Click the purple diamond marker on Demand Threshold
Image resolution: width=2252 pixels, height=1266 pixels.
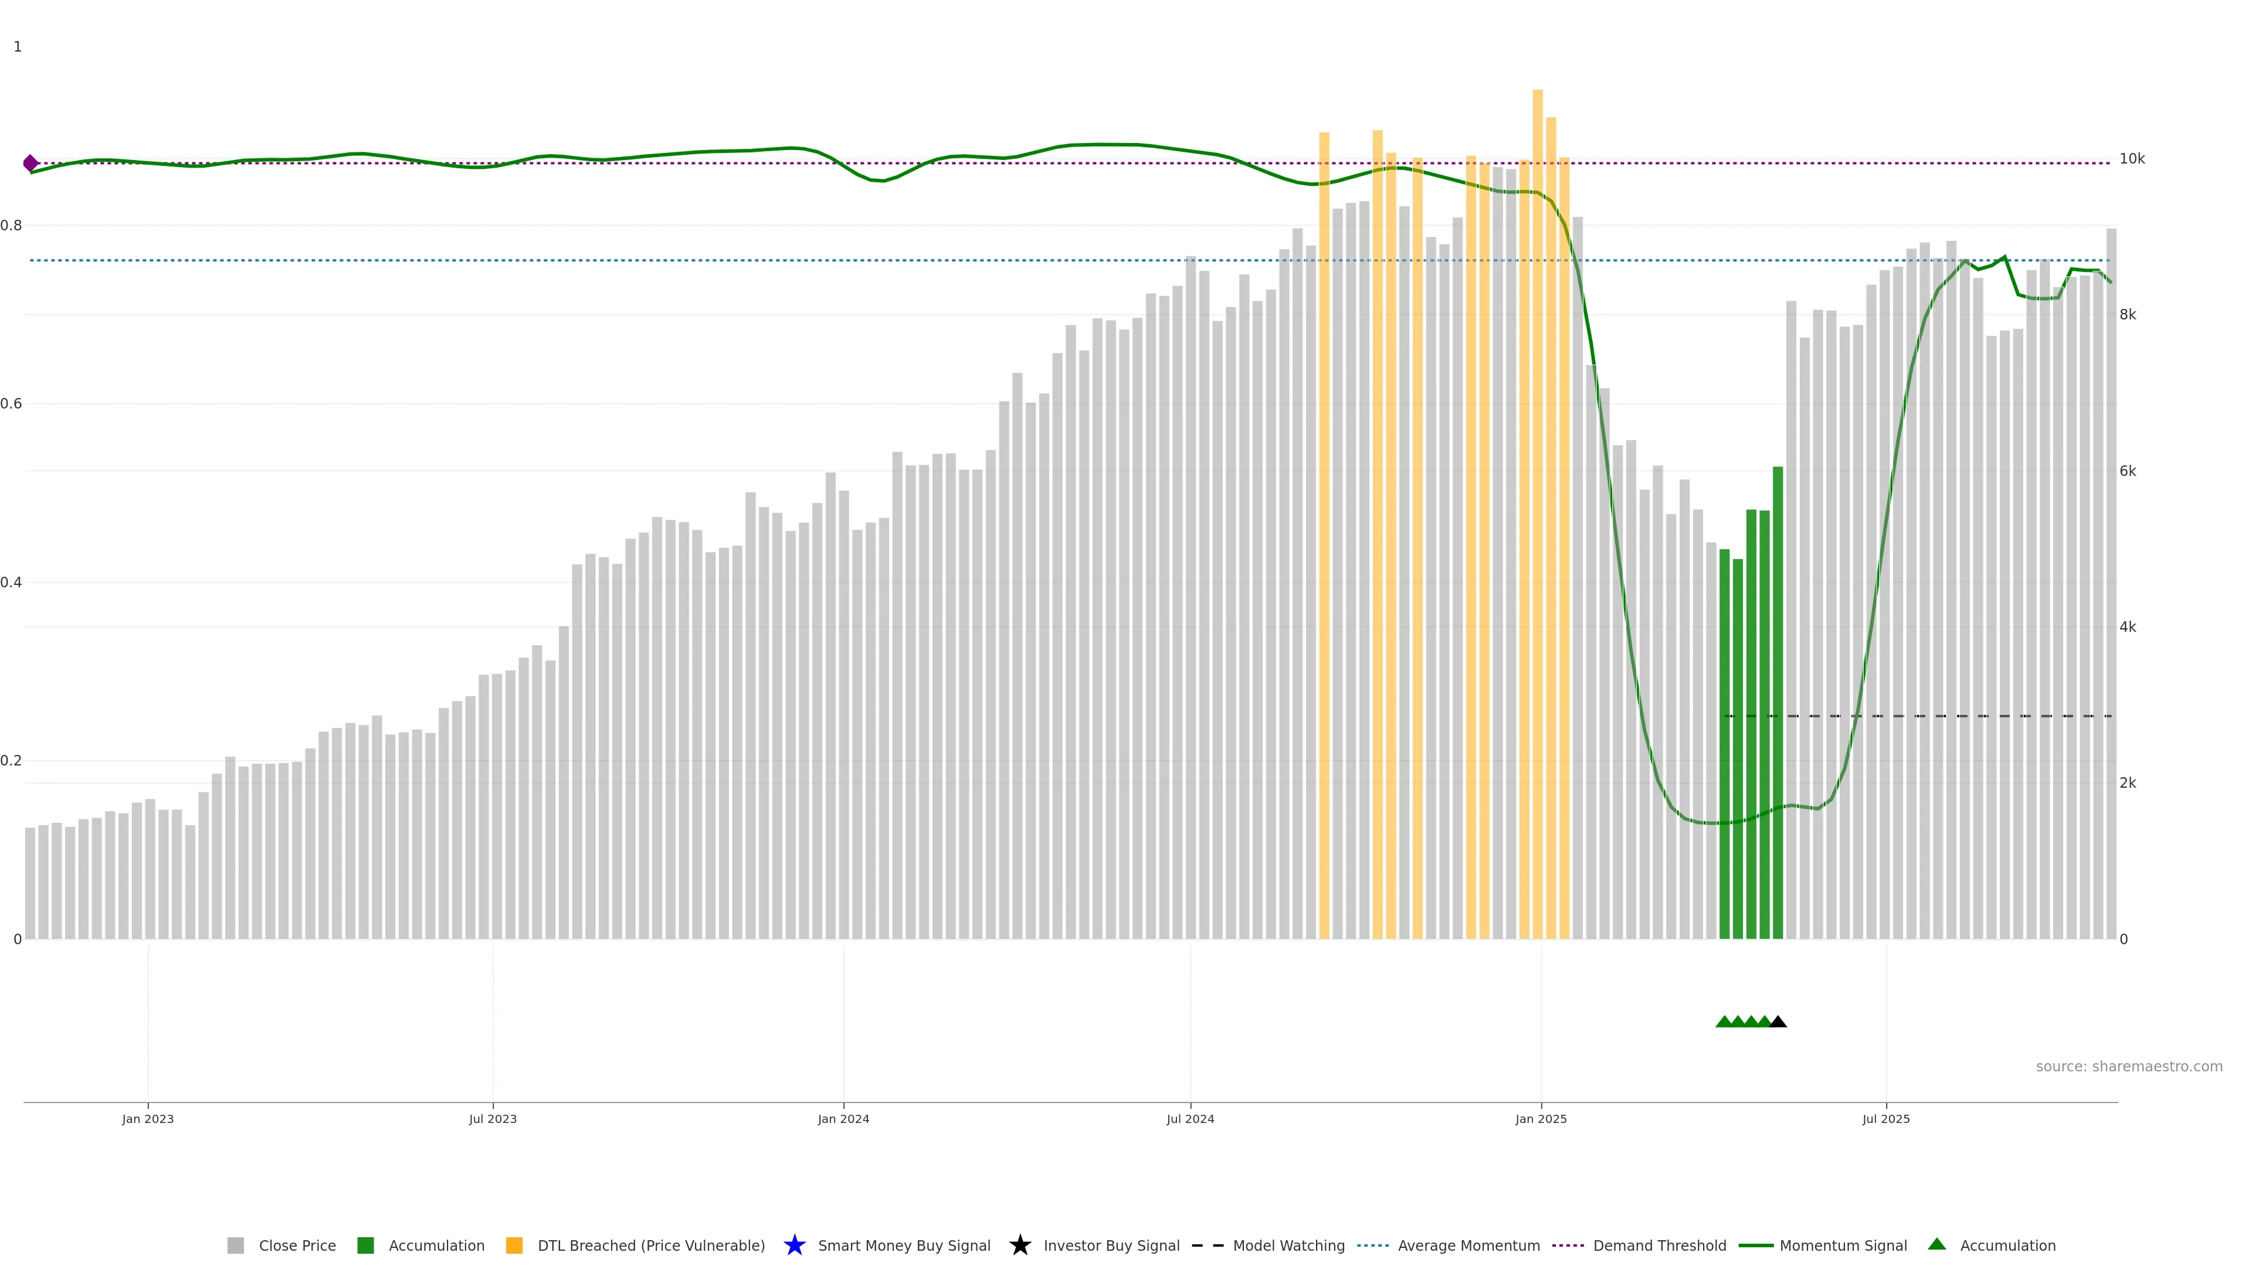point(30,164)
